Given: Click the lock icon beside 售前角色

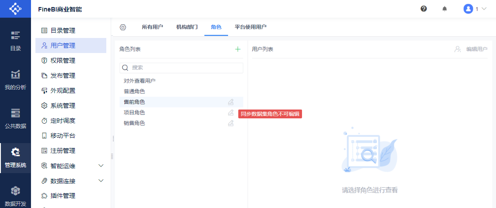Looking at the screenshot, I should click(231, 102).
